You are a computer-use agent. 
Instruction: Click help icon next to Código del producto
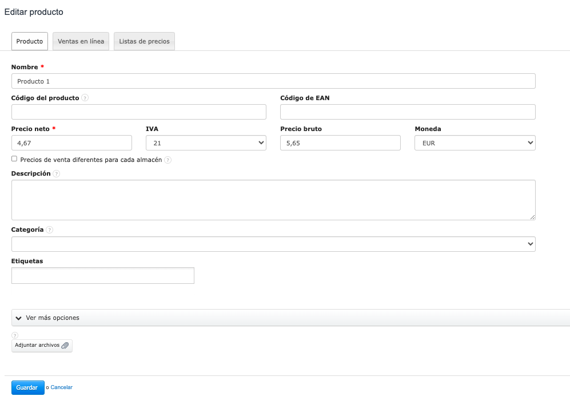click(85, 98)
